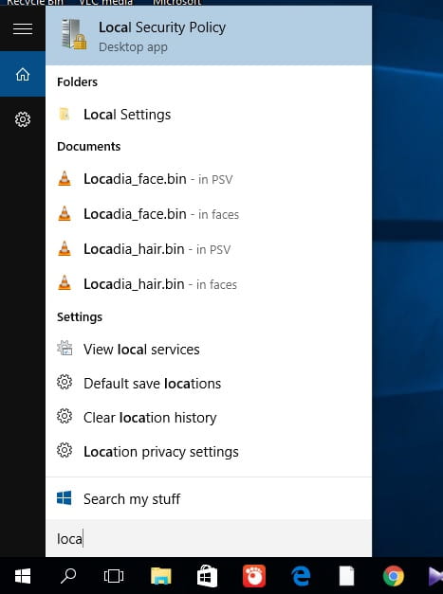This screenshot has width=443, height=594.
Task: Launch Local Security Policy desktop app
Action: point(209,36)
